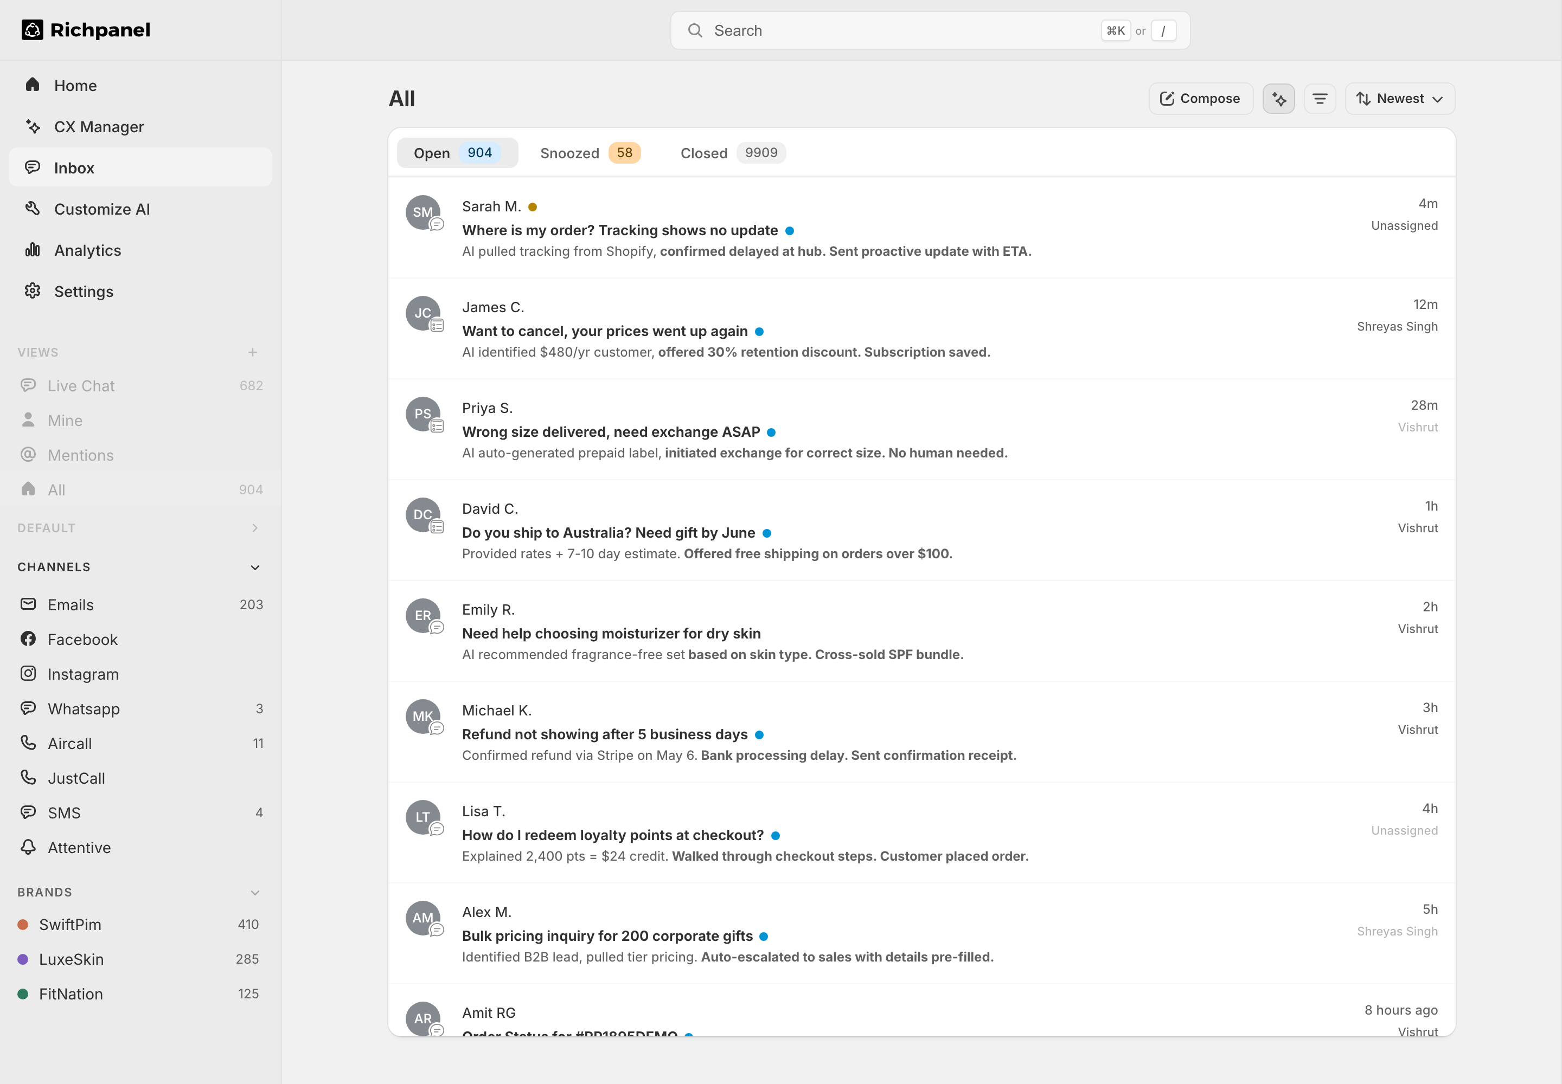The width and height of the screenshot is (1562, 1084).
Task: Open Customize AI section
Action: click(x=140, y=209)
